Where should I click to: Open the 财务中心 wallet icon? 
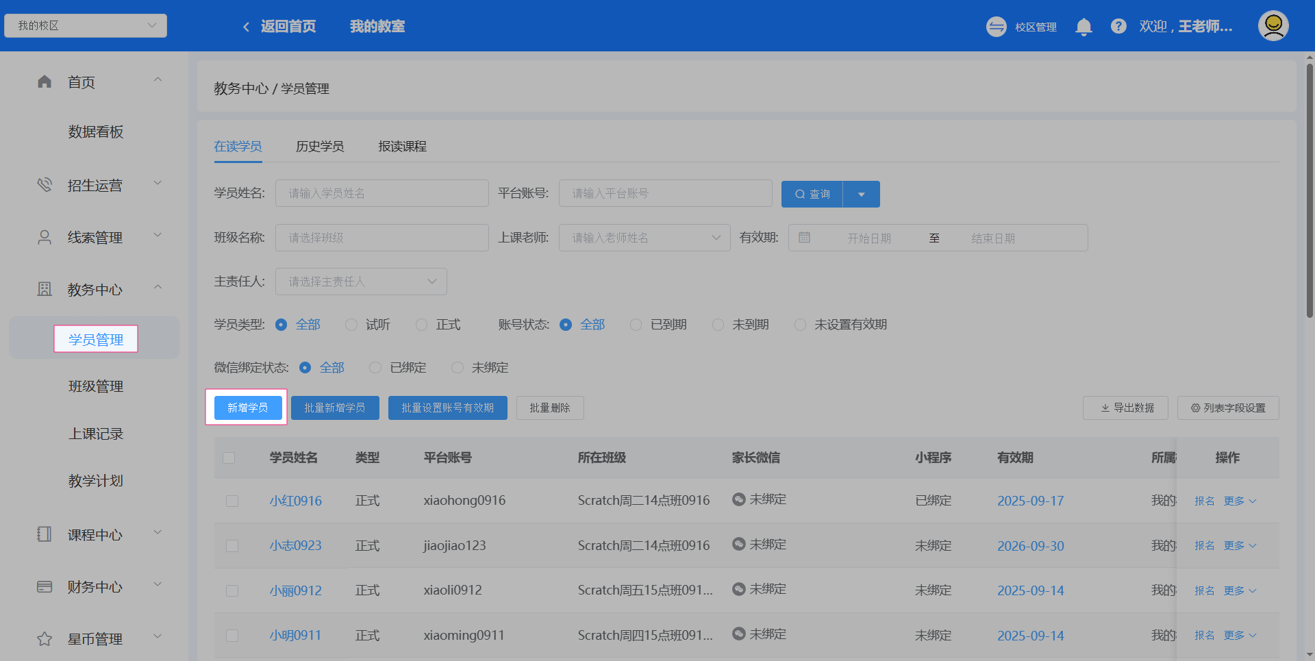(44, 586)
